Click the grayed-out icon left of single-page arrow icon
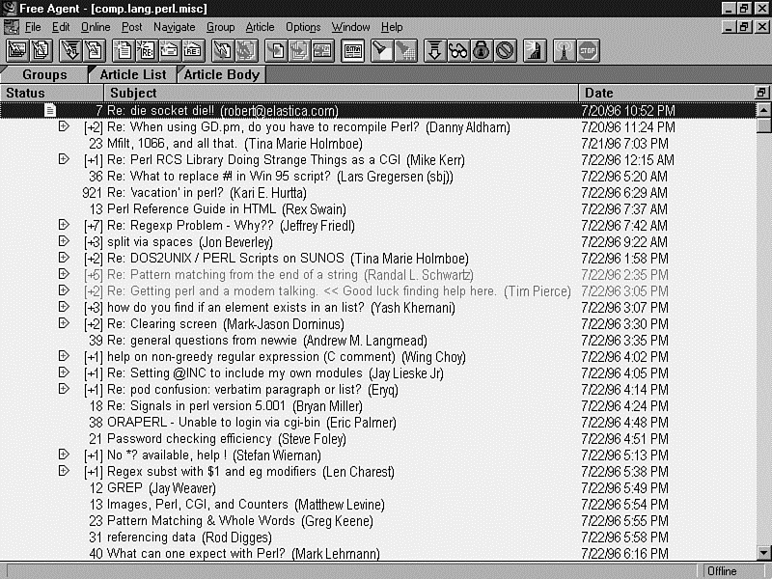The width and height of the screenshot is (772, 579). (246, 50)
